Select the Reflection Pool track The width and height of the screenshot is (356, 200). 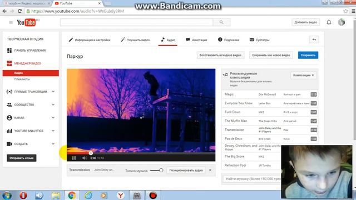[x=251, y=166]
